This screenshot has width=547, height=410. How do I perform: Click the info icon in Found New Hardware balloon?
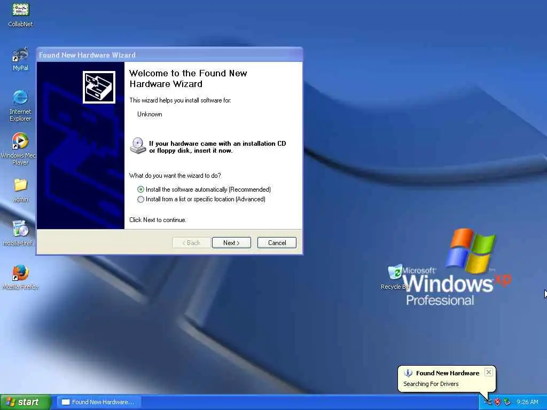[x=408, y=373]
